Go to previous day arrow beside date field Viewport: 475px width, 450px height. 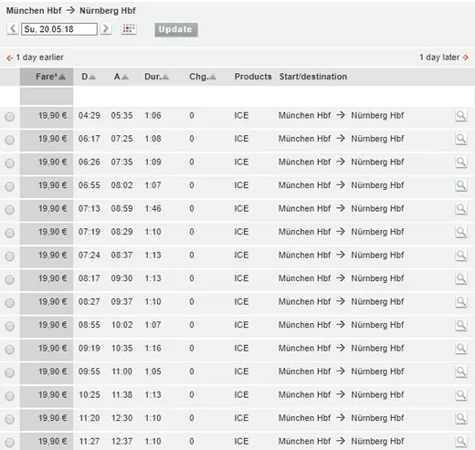point(13,29)
